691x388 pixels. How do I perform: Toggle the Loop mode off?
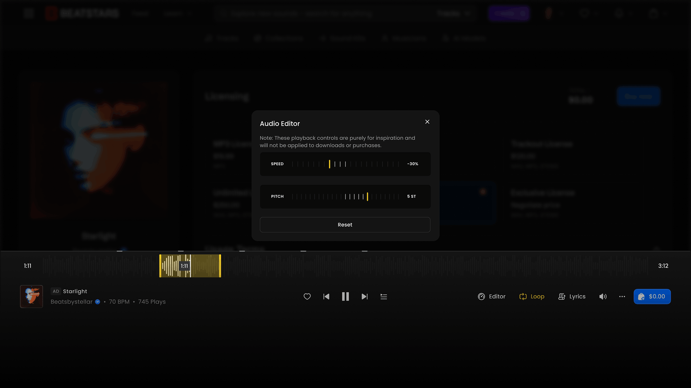tap(532, 296)
